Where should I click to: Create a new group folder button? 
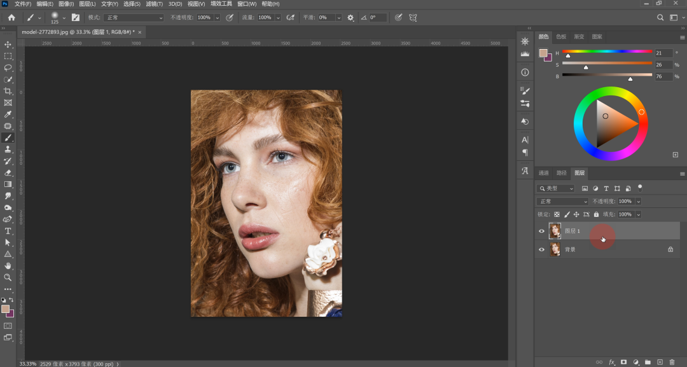click(x=648, y=362)
